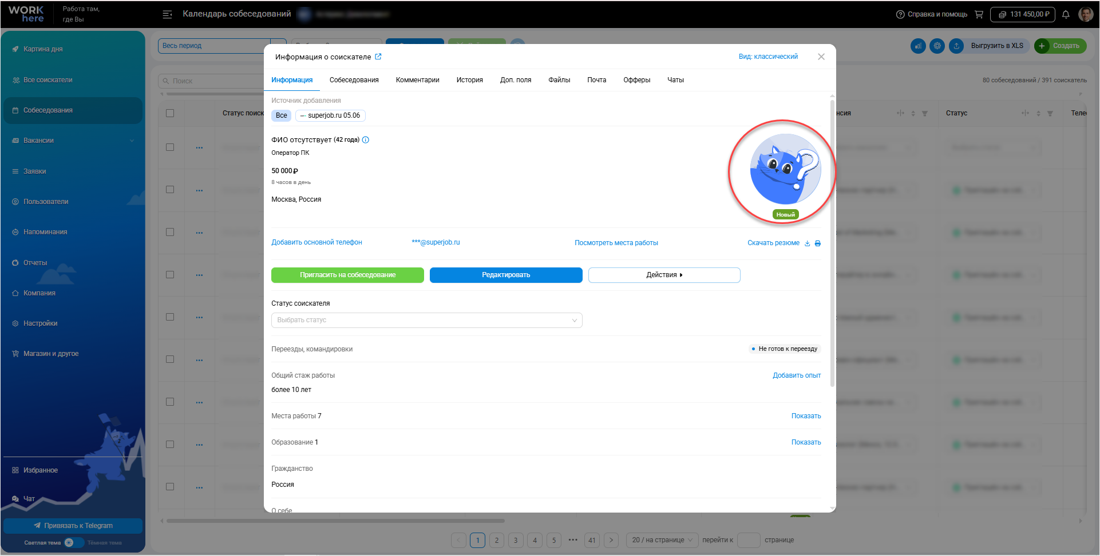This screenshot has height=556, width=1100.
Task: Tick the second row checkbox in table
Action: pyautogui.click(x=170, y=189)
